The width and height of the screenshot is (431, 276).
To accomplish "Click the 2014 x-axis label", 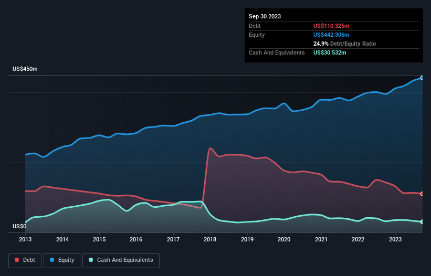I will click(62, 239).
